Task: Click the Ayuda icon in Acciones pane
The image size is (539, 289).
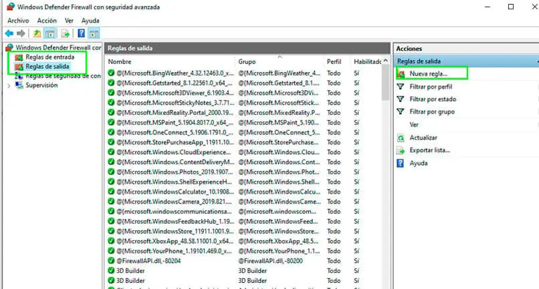Action: tap(401, 163)
